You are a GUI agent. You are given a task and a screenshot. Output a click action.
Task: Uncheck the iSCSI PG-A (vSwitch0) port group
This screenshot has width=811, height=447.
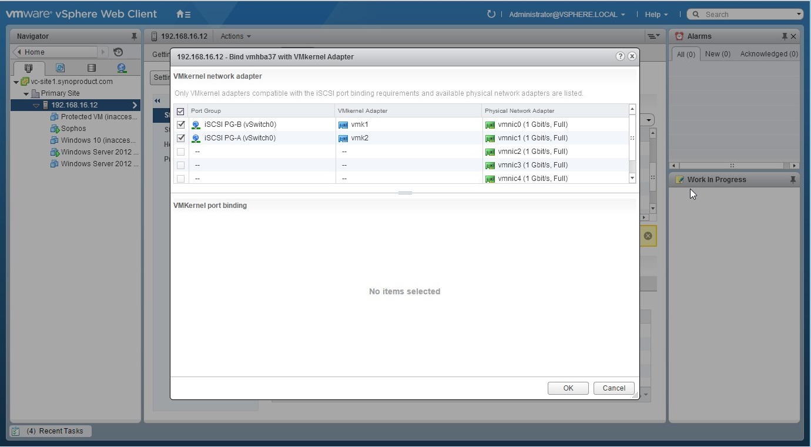pyautogui.click(x=180, y=138)
